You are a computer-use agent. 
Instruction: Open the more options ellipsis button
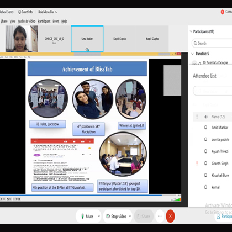pos(160,216)
